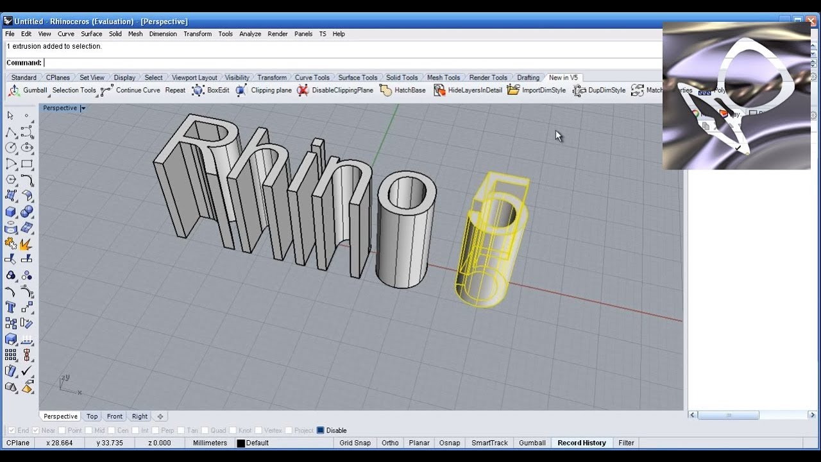The image size is (821, 462).
Task: Click the Continue Curve toolbar button
Action: click(131, 90)
